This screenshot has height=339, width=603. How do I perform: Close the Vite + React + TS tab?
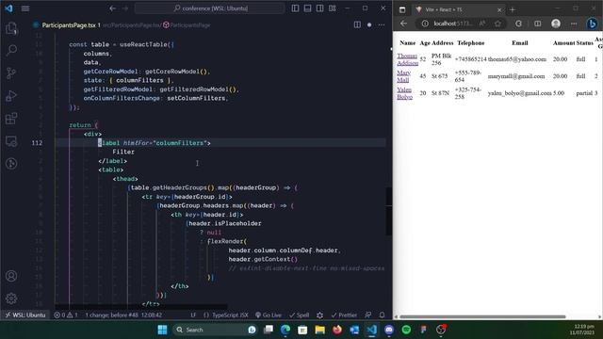pyautogui.click(x=499, y=9)
